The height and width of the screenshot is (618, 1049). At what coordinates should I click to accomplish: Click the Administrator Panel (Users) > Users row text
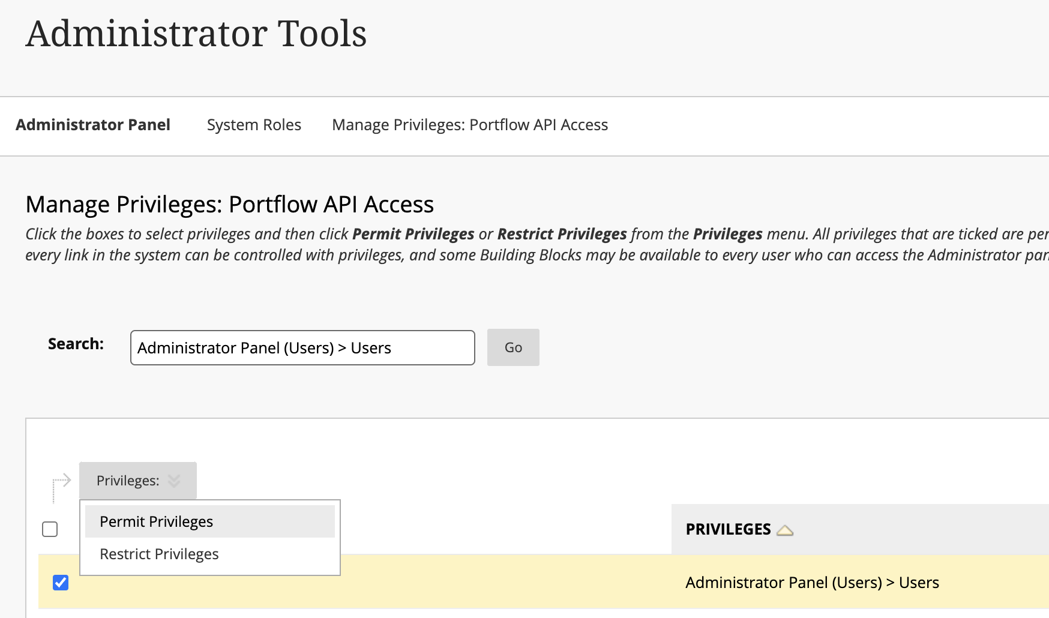(812, 583)
